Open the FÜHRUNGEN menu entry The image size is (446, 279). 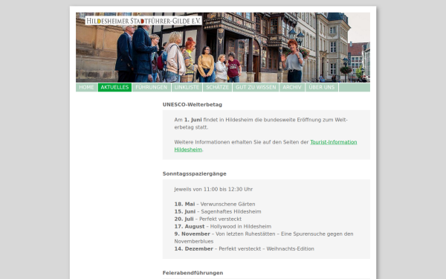152,87
